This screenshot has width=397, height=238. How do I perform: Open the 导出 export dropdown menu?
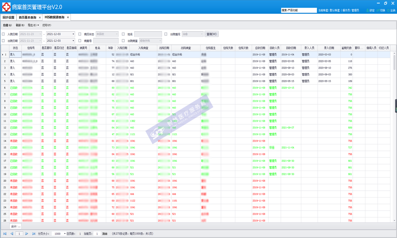[x=33, y=25]
